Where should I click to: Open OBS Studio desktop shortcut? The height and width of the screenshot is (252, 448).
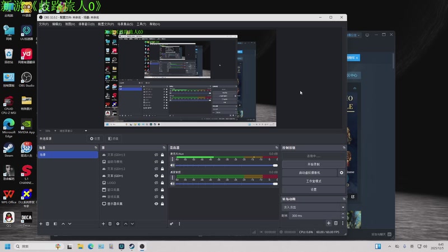(x=26, y=80)
